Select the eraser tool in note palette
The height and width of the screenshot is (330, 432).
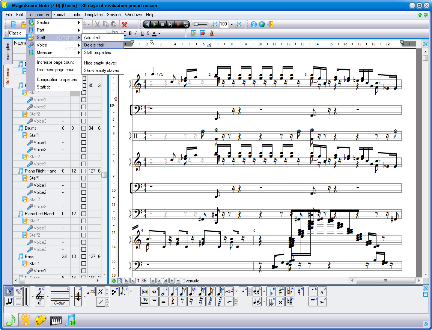18,291
